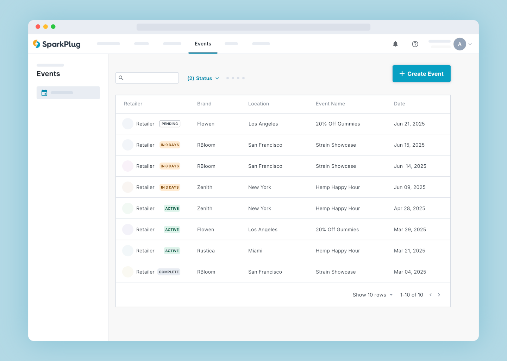Open the help question mark icon
The image size is (507, 361).
[415, 44]
